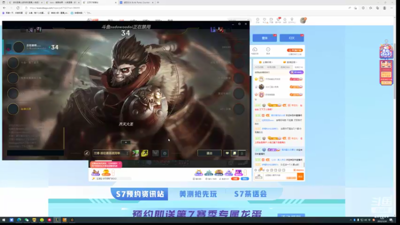Open the floating rainbow promo widget on the right
This screenshot has width=400, height=225.
(x=386, y=51)
